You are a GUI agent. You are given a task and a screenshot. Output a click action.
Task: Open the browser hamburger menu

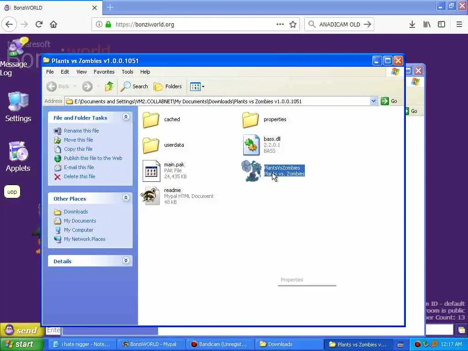pyautogui.click(x=459, y=25)
